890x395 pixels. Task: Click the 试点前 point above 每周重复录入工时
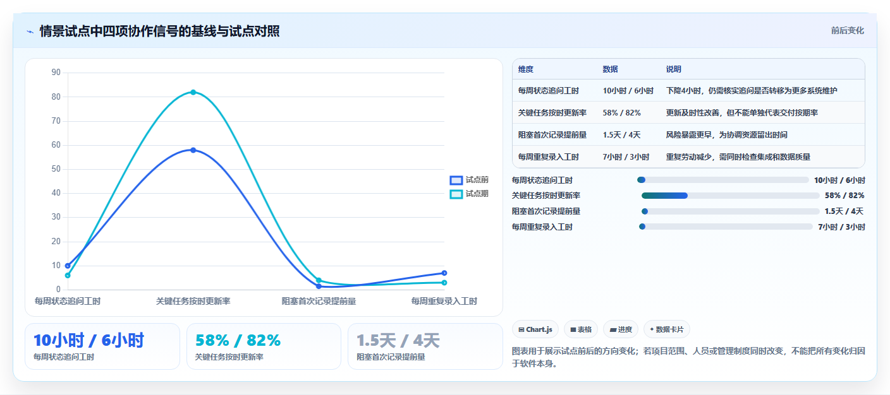(444, 273)
